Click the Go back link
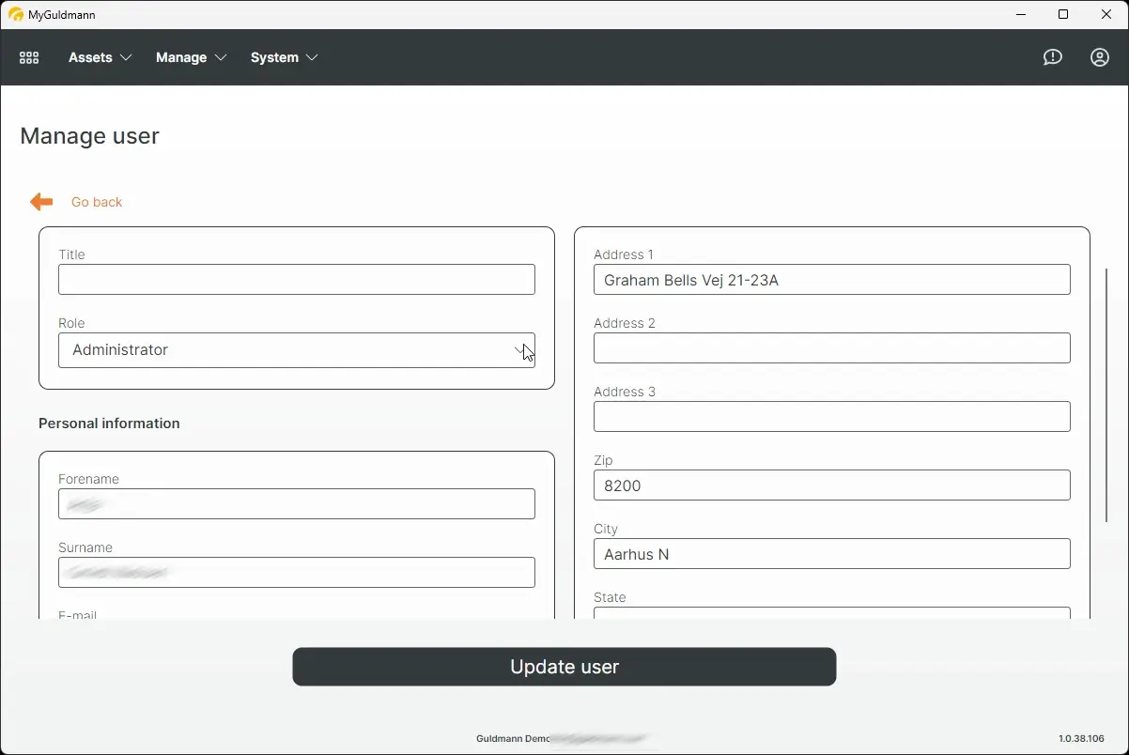Viewport: 1129px width, 755px height. (97, 202)
